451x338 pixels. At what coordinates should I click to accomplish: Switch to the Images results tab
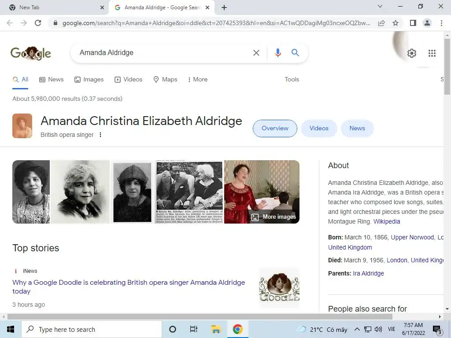coord(89,80)
